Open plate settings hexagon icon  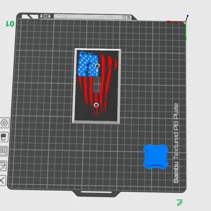click(x=4, y=123)
